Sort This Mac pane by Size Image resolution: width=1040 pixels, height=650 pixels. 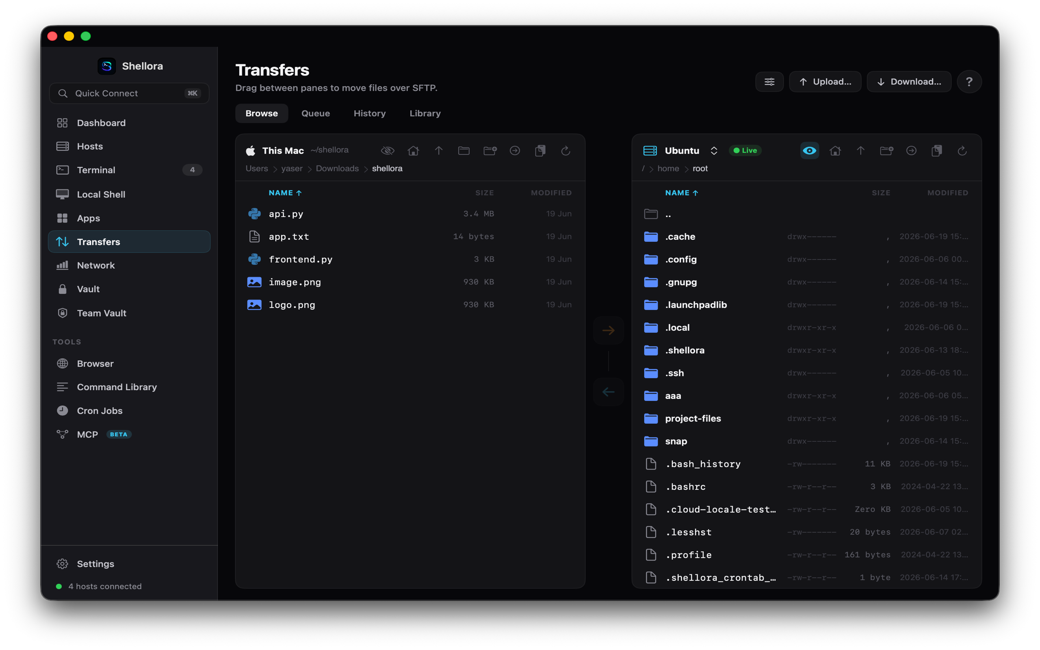tap(484, 193)
